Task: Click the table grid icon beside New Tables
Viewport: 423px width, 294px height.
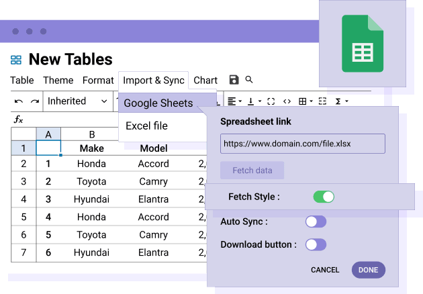Action: pyautogui.click(x=16, y=60)
